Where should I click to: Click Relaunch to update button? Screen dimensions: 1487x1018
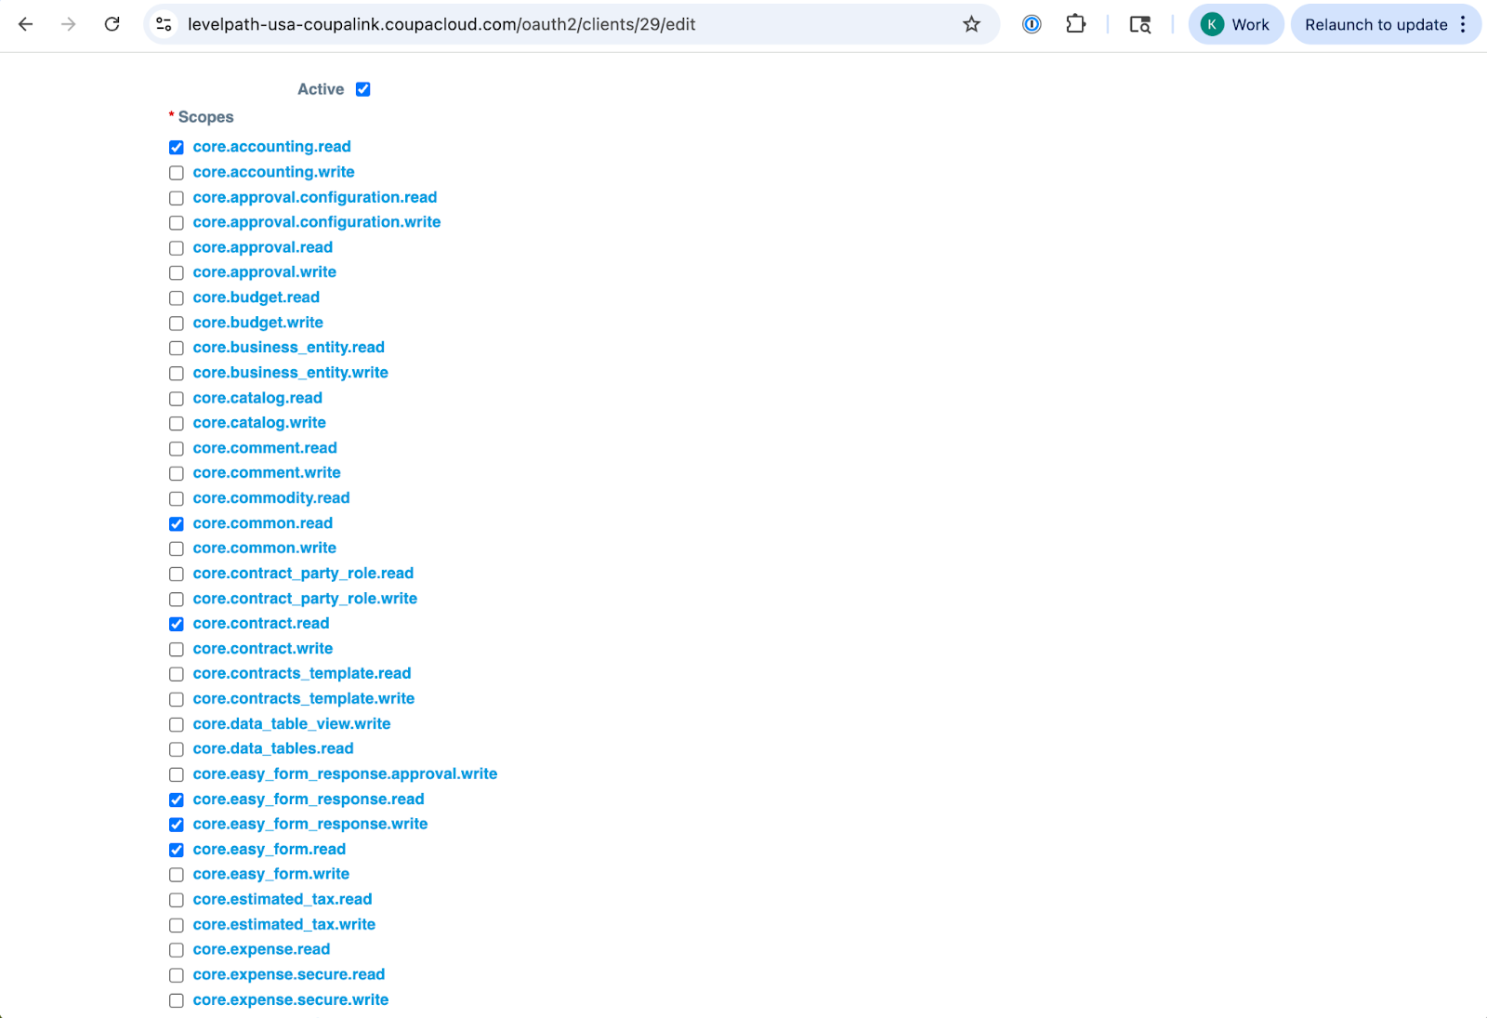[x=1375, y=24]
